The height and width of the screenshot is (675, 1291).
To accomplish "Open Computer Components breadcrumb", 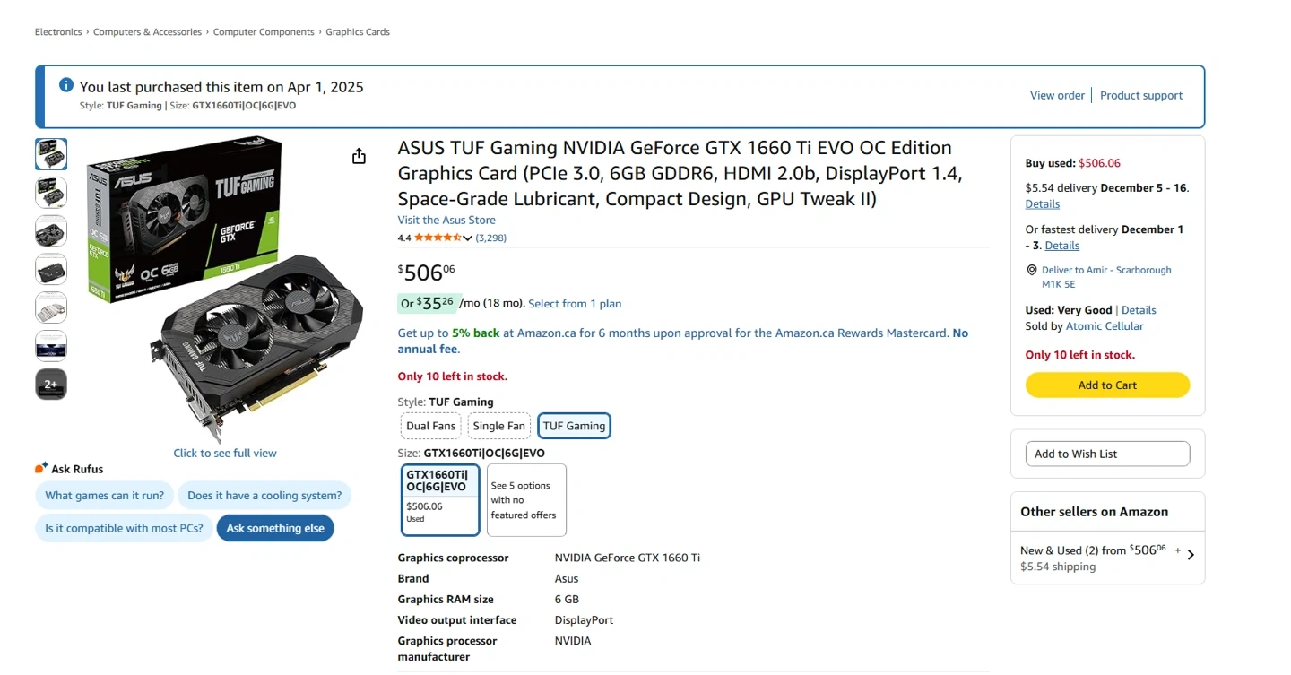I will coord(264,32).
